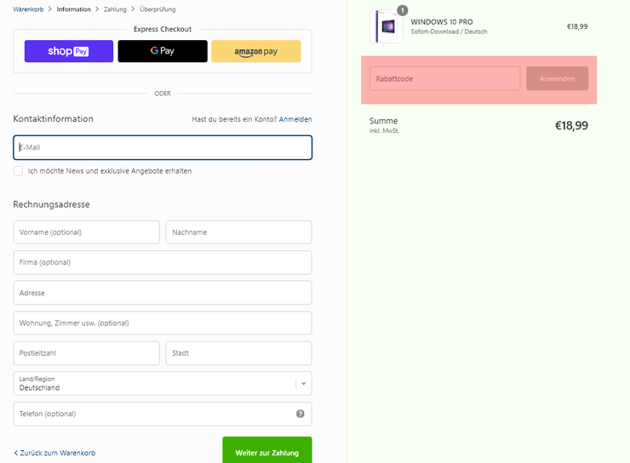
Task: Click the Wohnung, Zimmer usw. field
Action: click(x=163, y=323)
